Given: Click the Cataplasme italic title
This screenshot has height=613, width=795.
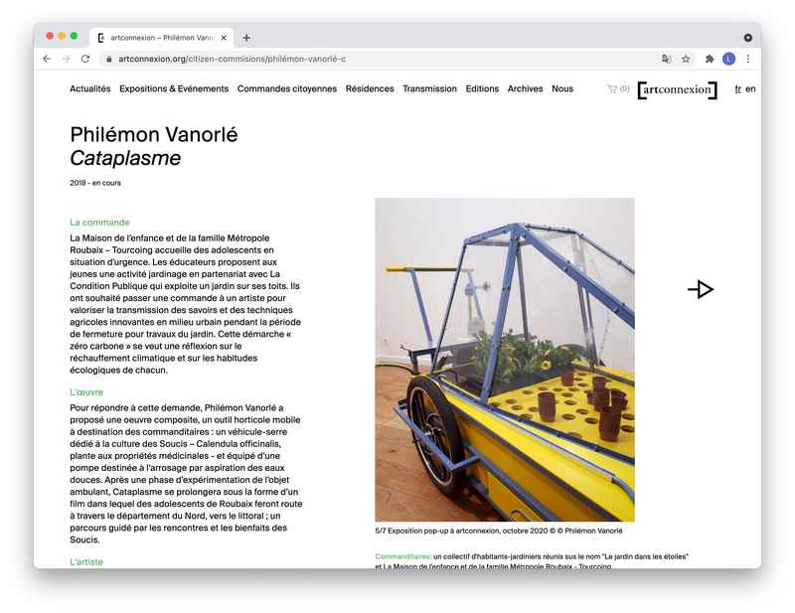Looking at the screenshot, I should (125, 158).
